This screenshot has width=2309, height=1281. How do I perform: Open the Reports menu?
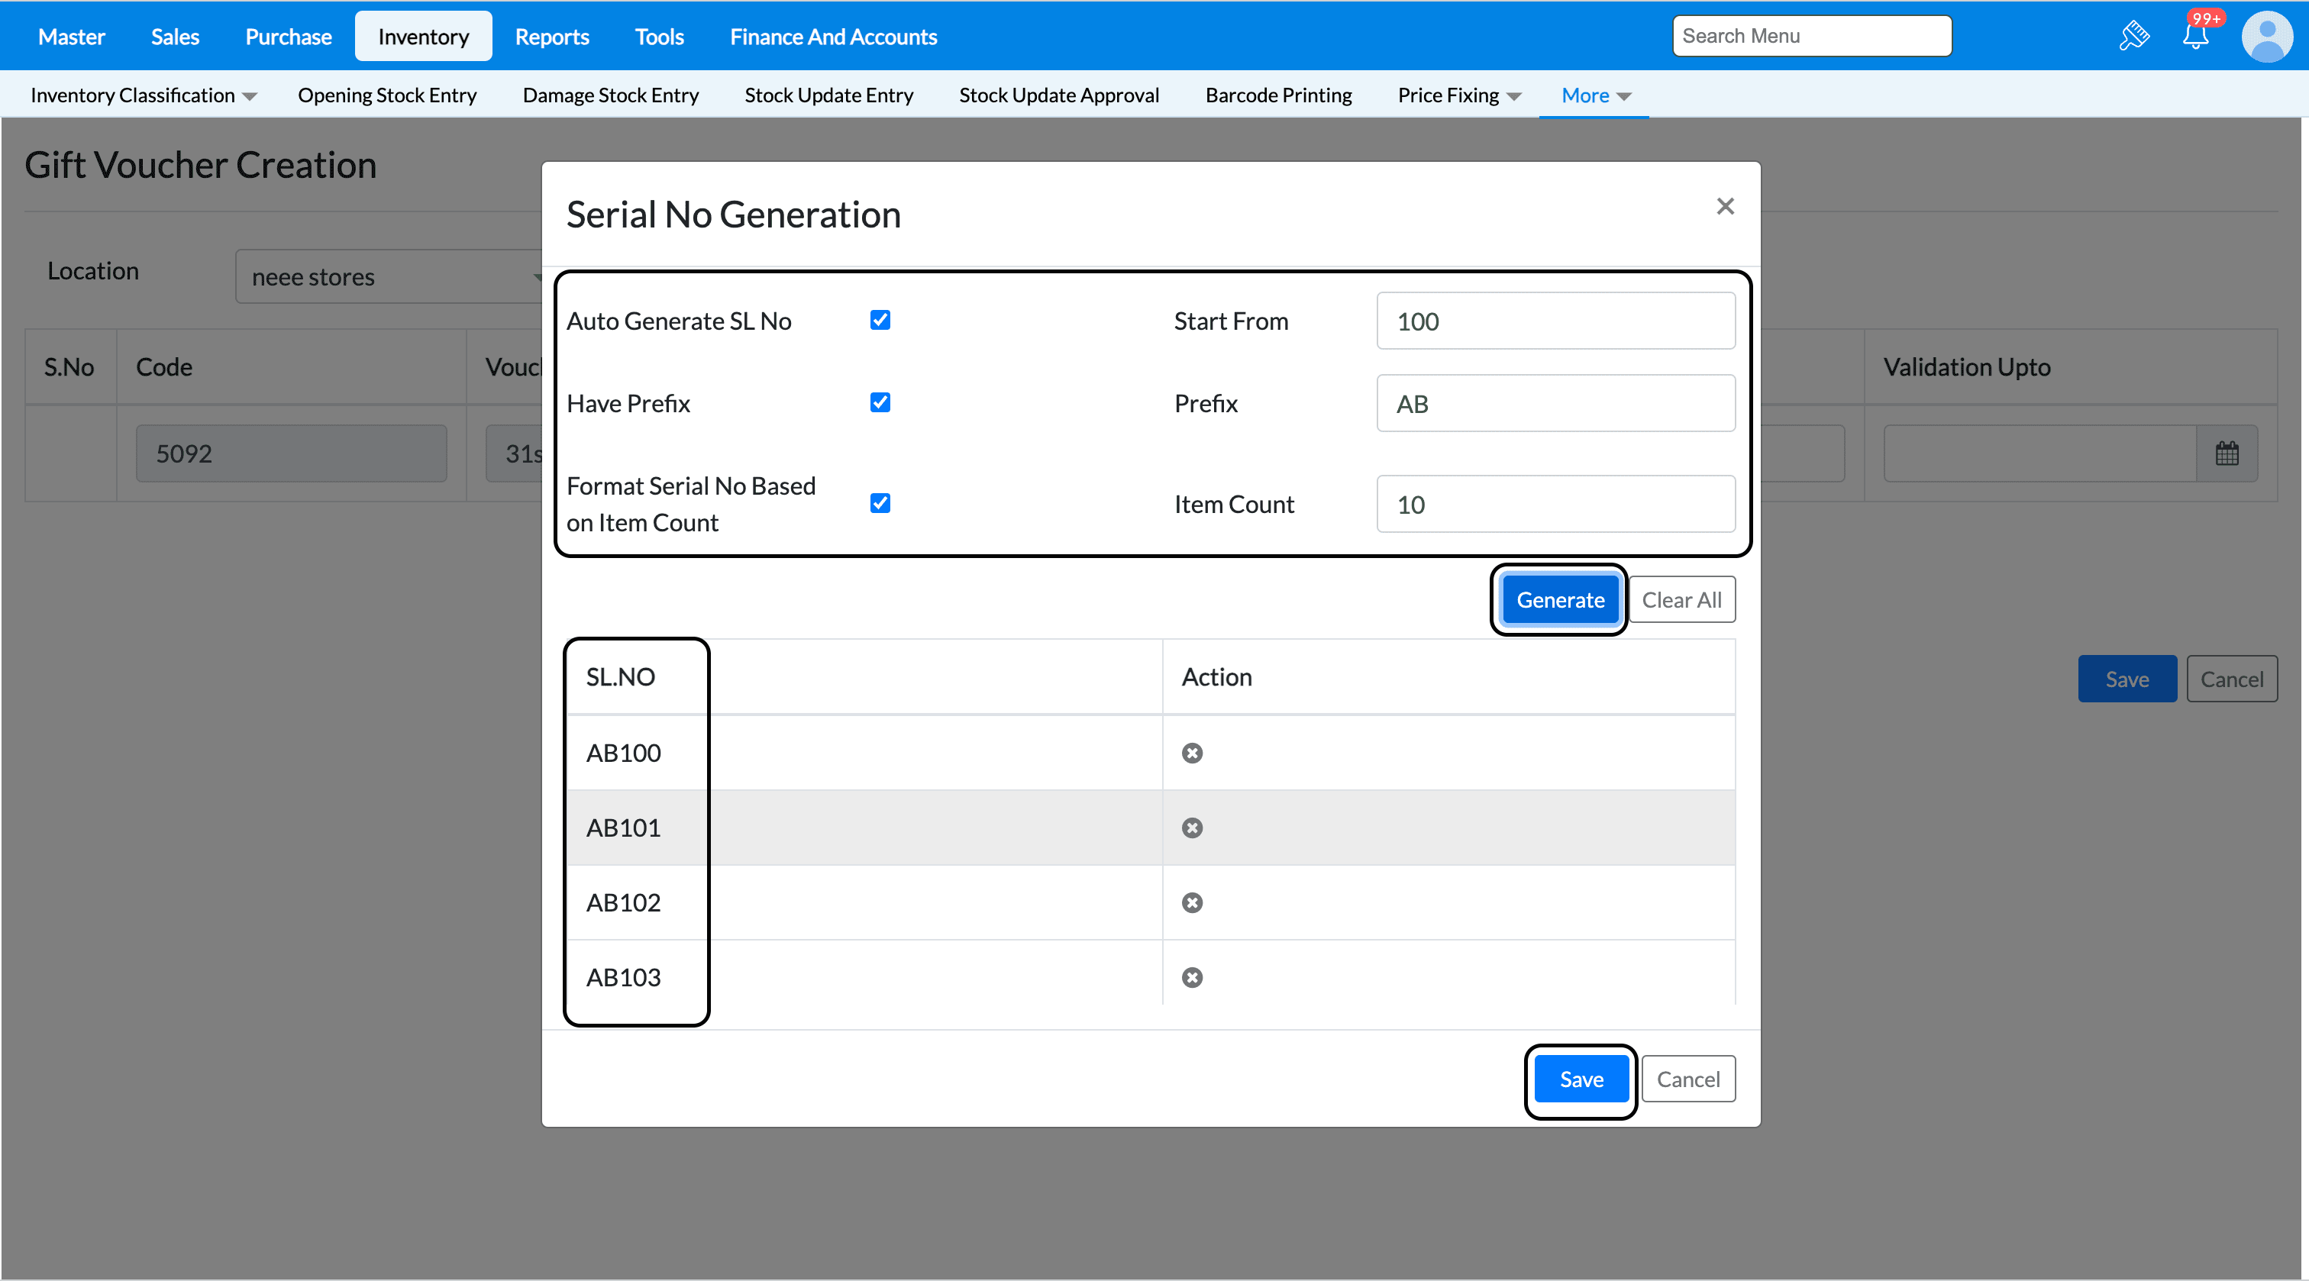tap(551, 37)
